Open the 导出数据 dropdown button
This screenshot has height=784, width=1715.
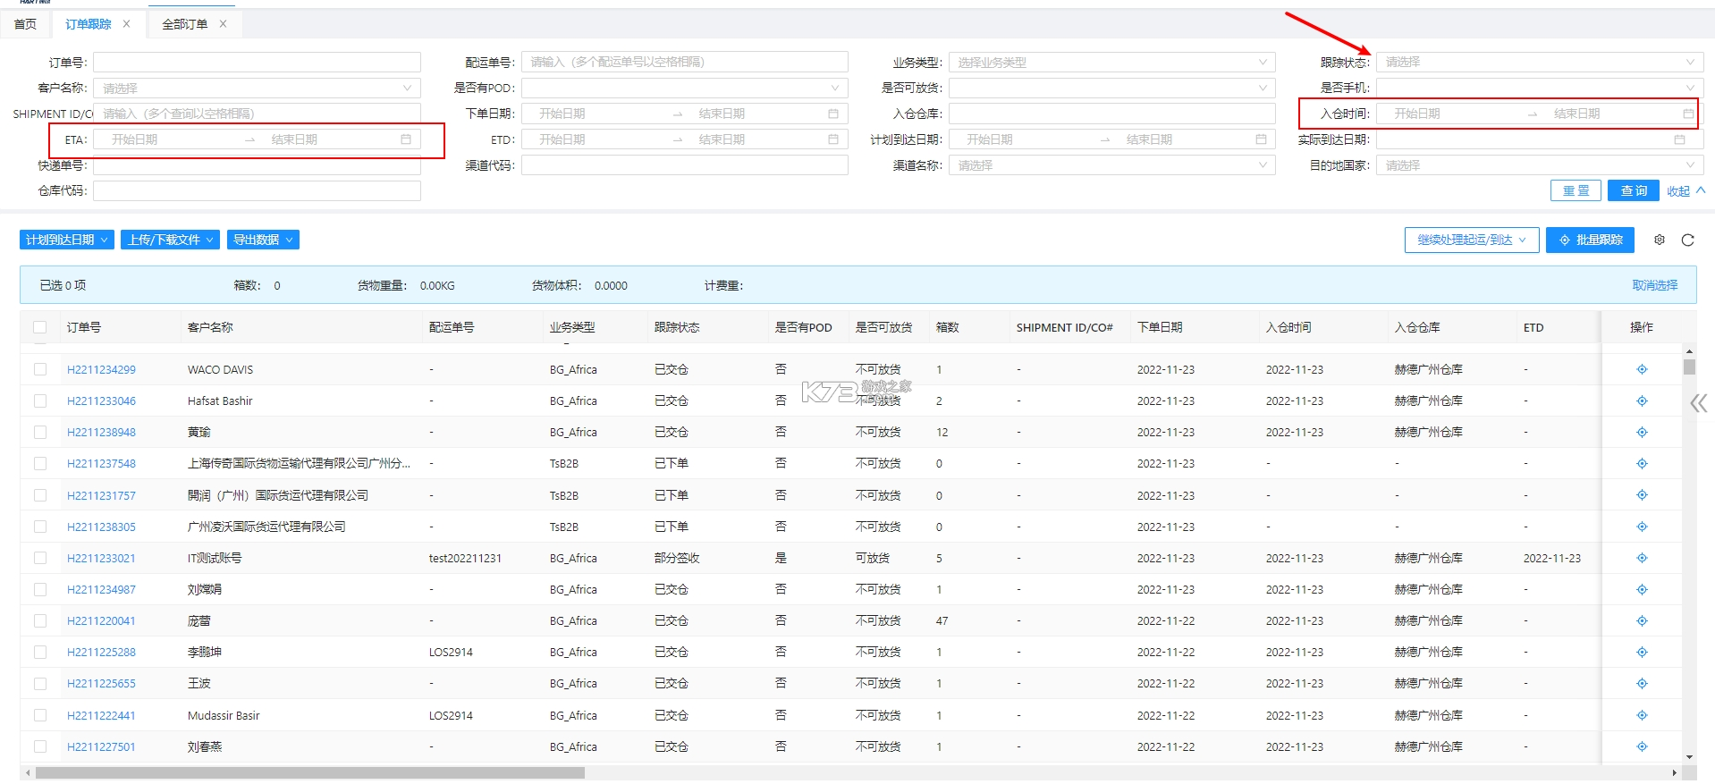(x=263, y=240)
